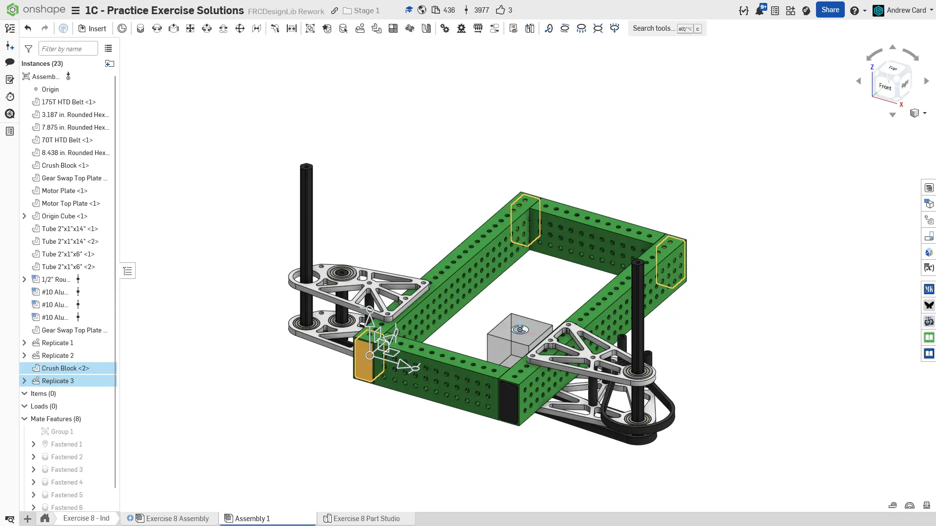Click the Filter by name field

tap(68, 49)
